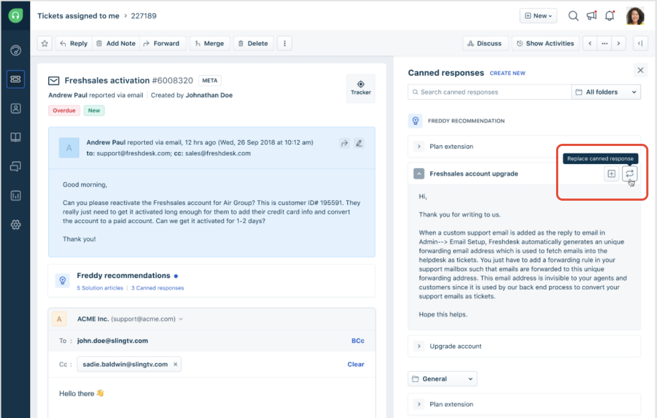The image size is (657, 418).
Task: Close the Canned responses panel
Action: click(640, 70)
